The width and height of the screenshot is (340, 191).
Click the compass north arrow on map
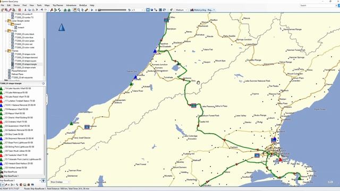[x=62, y=28]
